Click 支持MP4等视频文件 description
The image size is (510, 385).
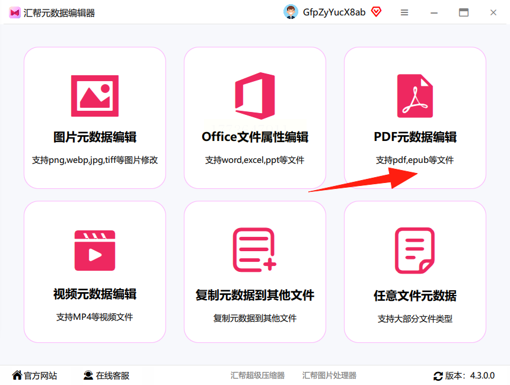(95, 317)
